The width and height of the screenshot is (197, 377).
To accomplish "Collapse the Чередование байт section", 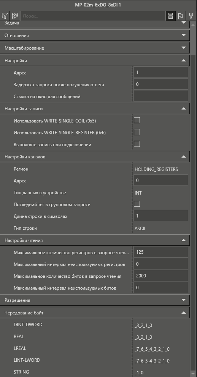I will click(95, 313).
